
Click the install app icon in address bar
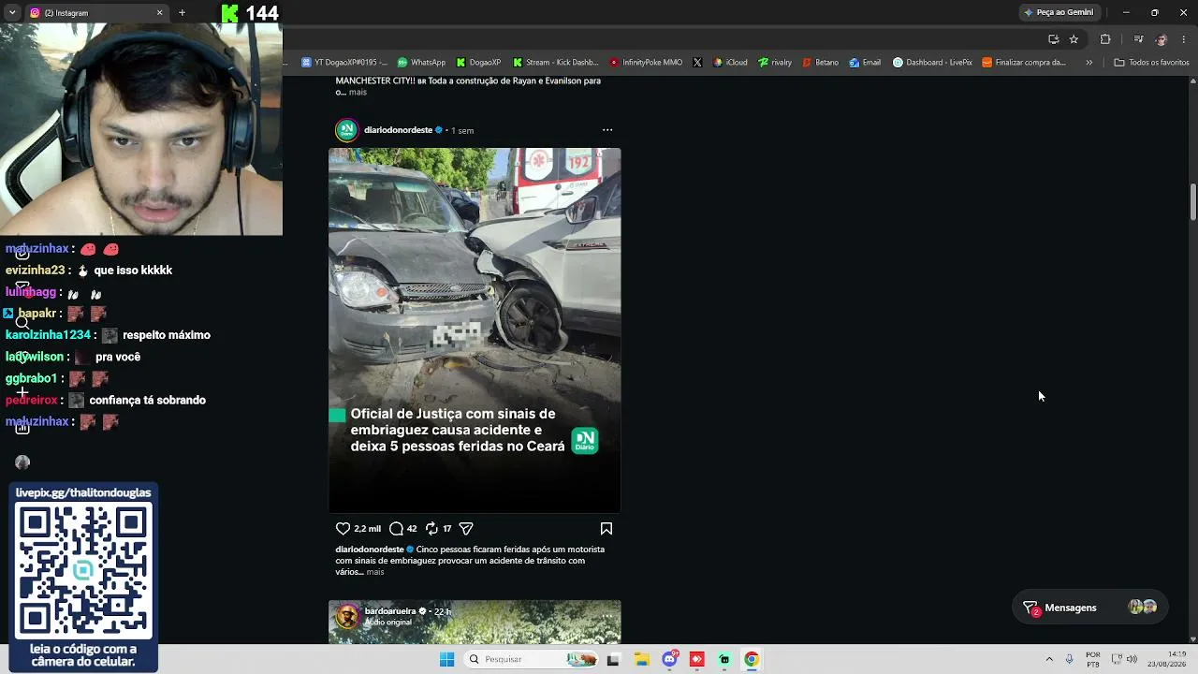coord(1053,39)
